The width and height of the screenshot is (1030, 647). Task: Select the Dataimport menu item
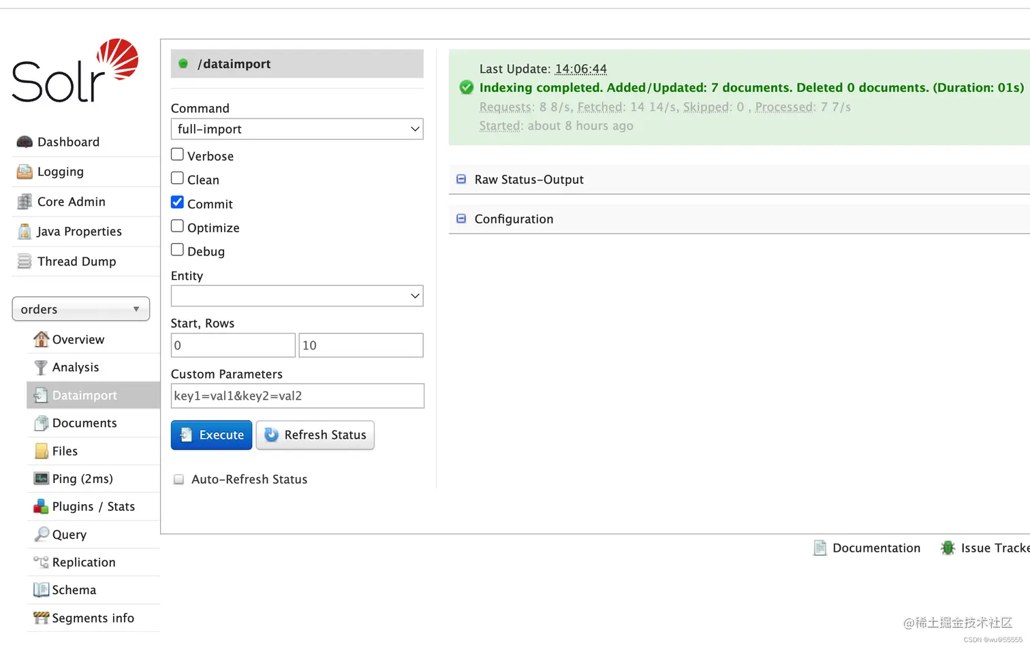point(93,395)
